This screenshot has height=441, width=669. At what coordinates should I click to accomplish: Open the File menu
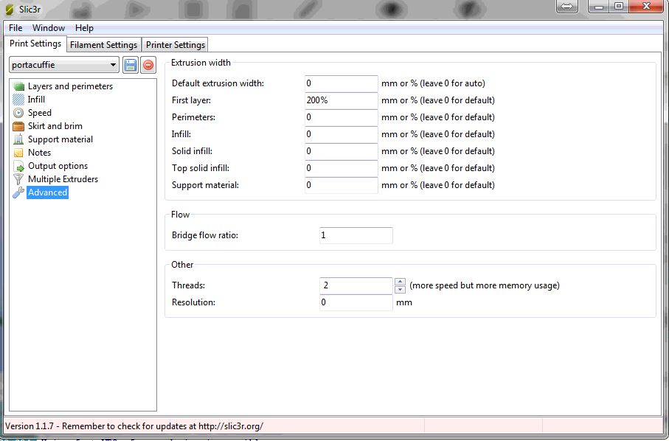click(15, 28)
